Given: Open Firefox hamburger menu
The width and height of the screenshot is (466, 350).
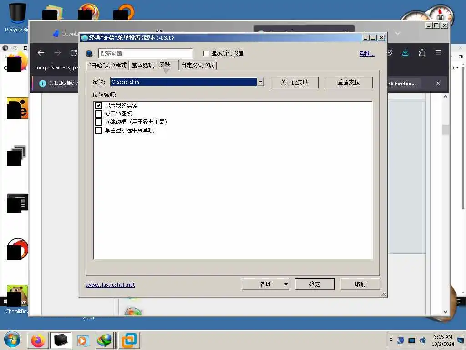Looking at the screenshot, I should tap(438, 52).
